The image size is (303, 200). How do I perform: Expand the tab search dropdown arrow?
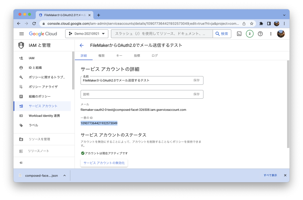pyautogui.click(x=284, y=15)
